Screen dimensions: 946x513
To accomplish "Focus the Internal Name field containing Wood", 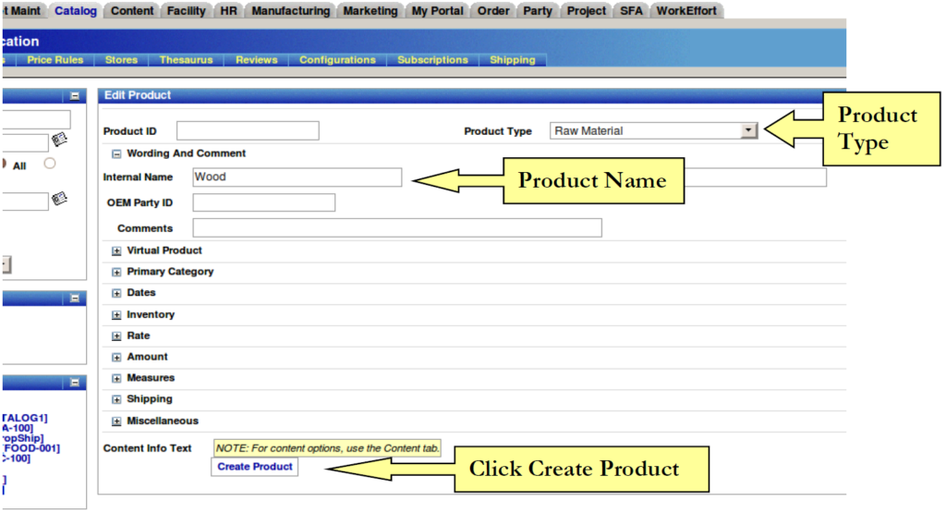I will coord(297,177).
